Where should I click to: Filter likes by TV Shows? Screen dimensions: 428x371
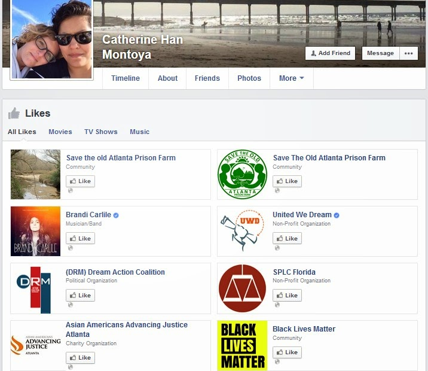coord(100,132)
